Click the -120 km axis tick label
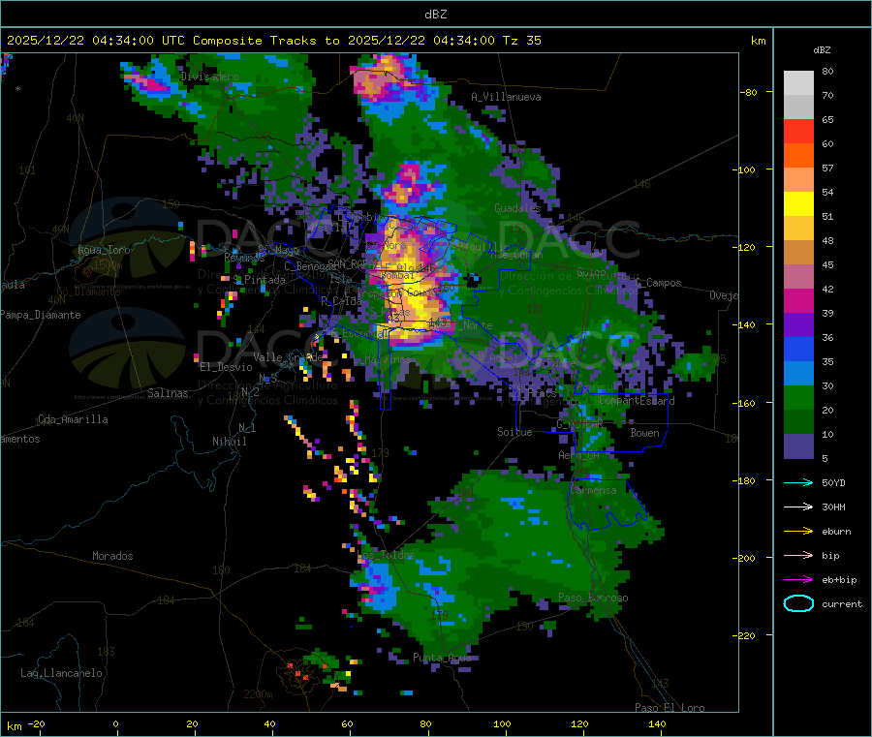 pyautogui.click(x=744, y=247)
